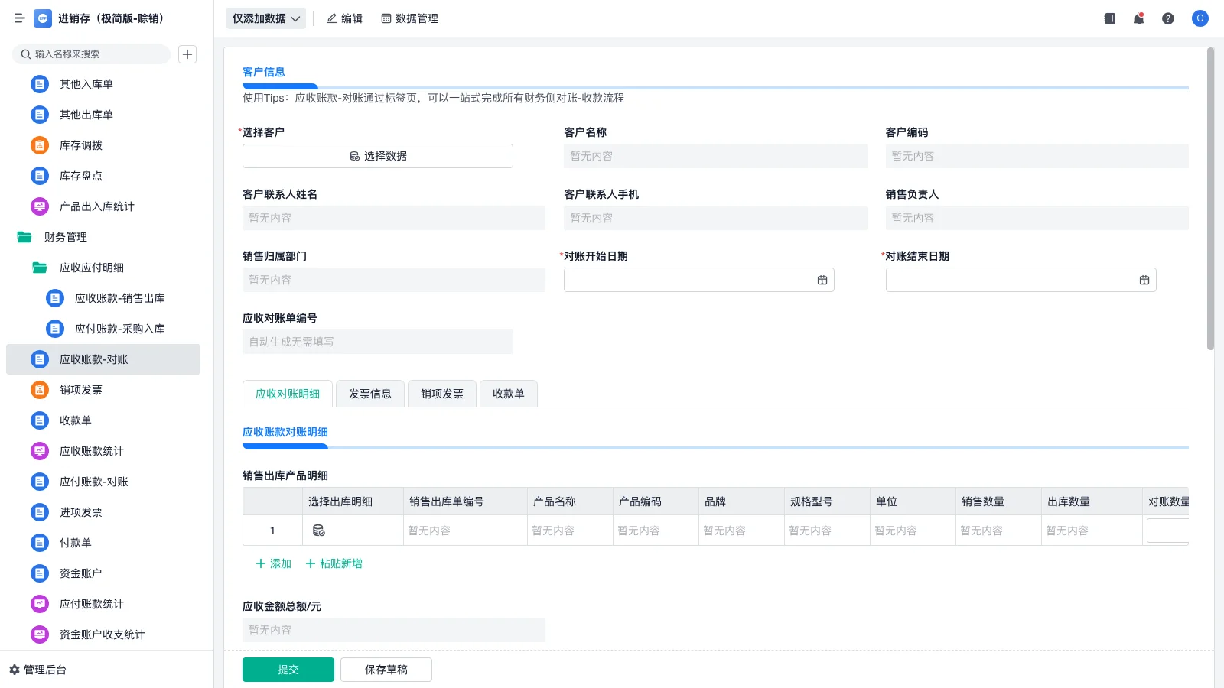Click the 销项发票 orange icon
Image resolution: width=1224 pixels, height=688 pixels.
[40, 390]
